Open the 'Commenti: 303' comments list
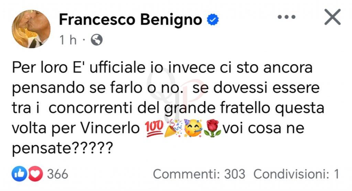The height and width of the screenshot is (191, 352). point(199,174)
